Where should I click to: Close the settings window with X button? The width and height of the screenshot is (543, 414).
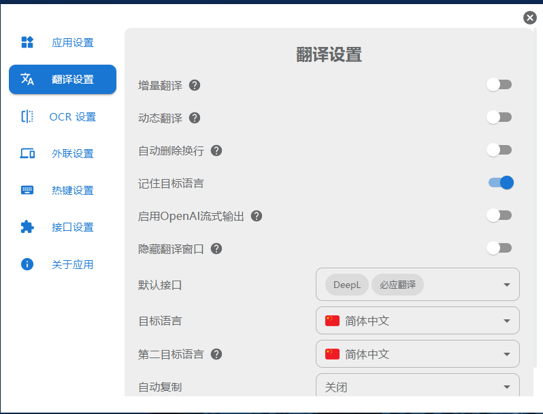point(529,17)
